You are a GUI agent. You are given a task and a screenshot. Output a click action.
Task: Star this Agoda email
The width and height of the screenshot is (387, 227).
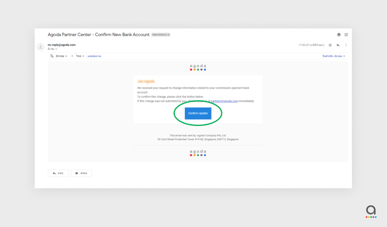pyautogui.click(x=330, y=45)
